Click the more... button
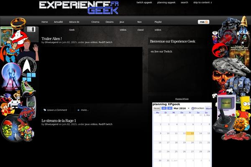 coord(83,110)
